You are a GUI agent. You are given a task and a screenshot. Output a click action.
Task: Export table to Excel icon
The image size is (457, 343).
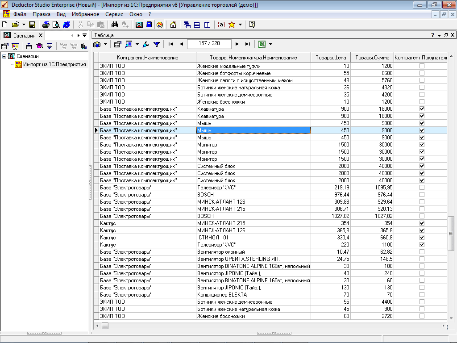262,44
